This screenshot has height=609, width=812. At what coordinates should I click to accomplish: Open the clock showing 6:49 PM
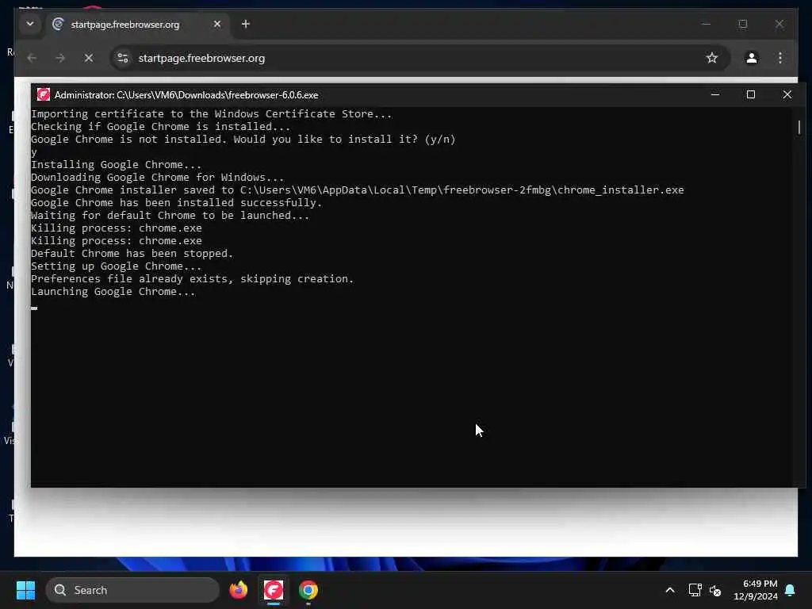756,590
